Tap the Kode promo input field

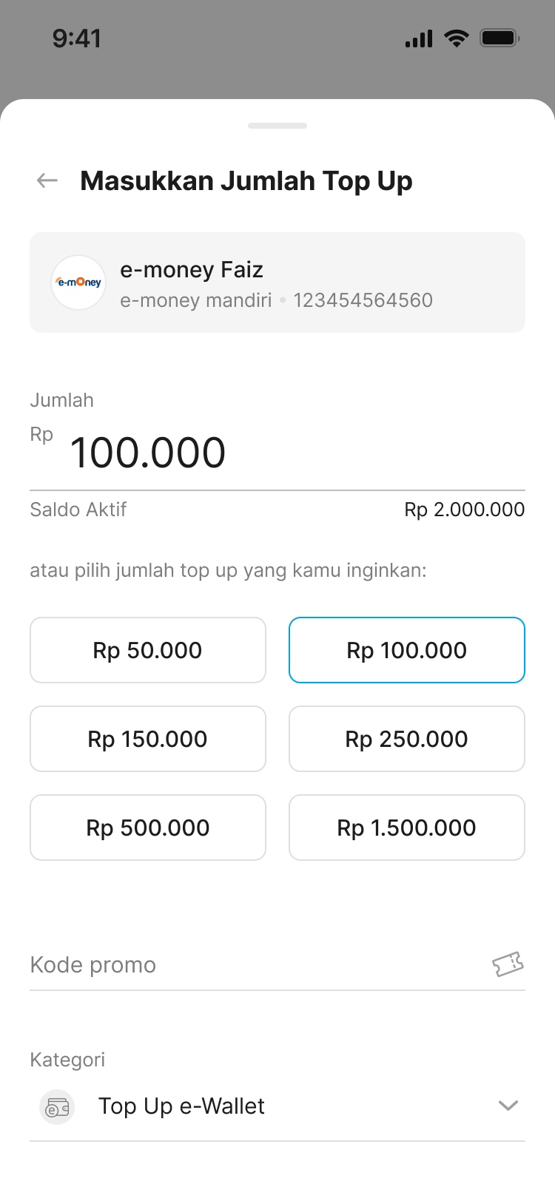[x=252, y=965]
